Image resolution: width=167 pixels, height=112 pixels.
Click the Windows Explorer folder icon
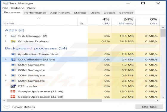13,41
